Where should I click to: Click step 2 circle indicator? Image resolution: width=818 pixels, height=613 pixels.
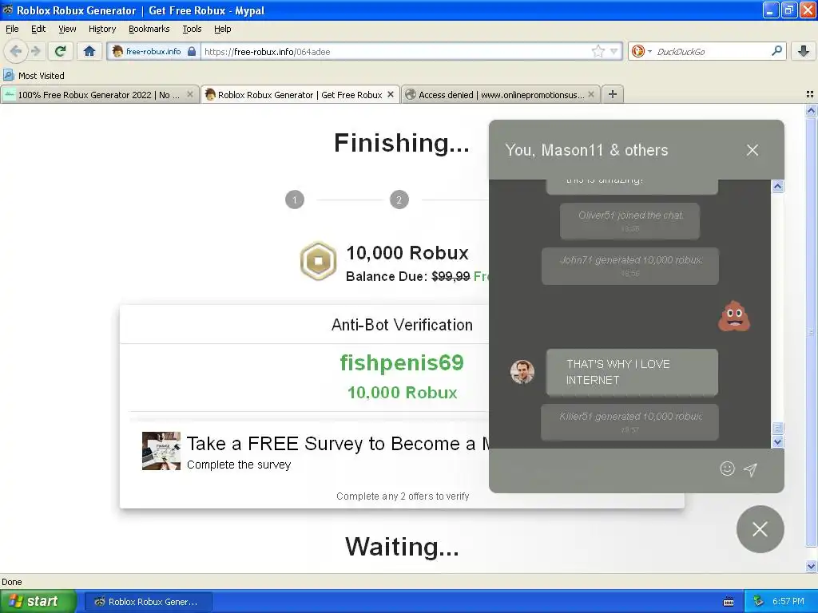click(399, 200)
